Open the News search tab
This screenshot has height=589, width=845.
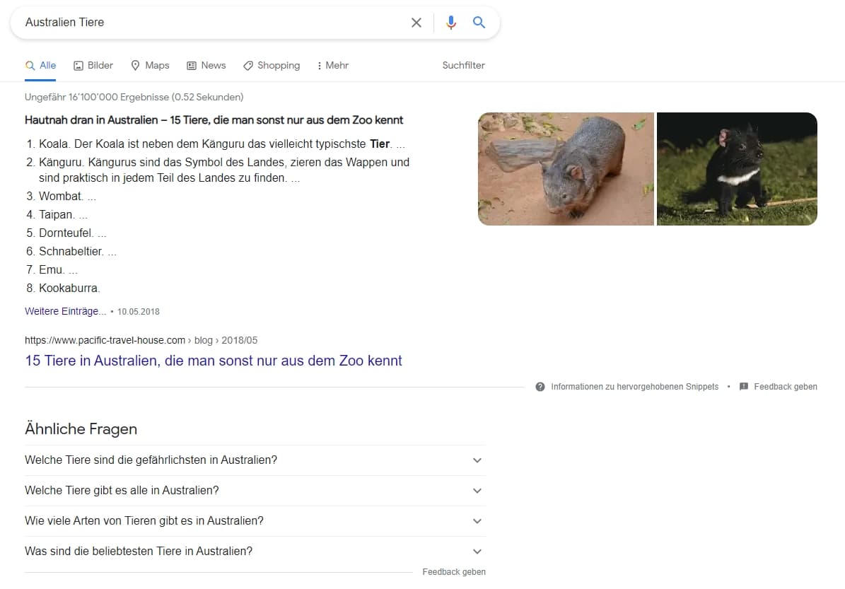click(206, 65)
